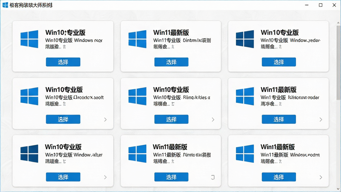The image size is (341, 192).
Task: Pick 选择 on the "Window Xber" Win10 card
Action: [x=63, y=177]
